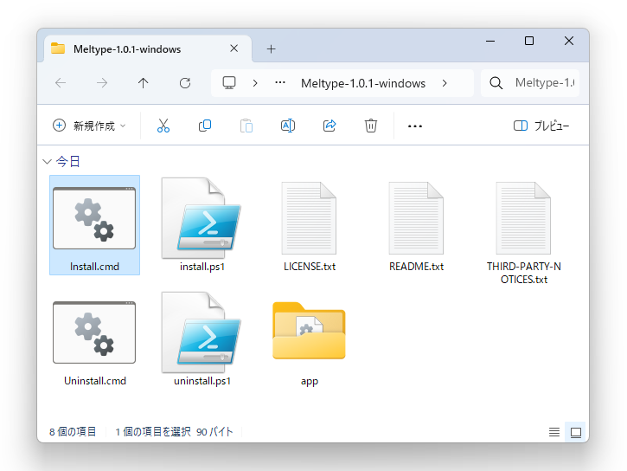Click the app folder name label
Screen dimensions: 627x471
pyautogui.click(x=310, y=381)
